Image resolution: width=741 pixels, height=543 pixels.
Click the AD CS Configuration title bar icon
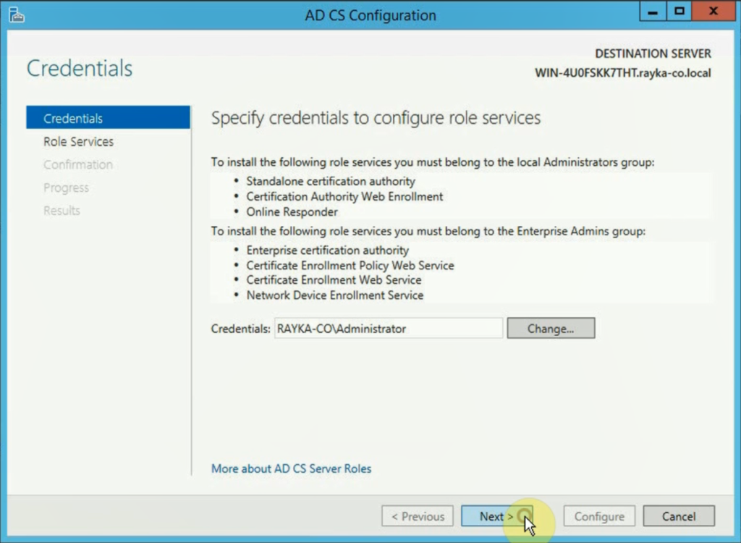[17, 14]
